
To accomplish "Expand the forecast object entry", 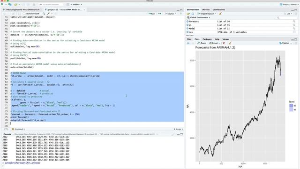I will point(187,22).
